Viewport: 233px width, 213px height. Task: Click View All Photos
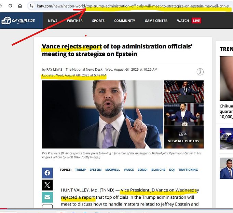[183, 137]
